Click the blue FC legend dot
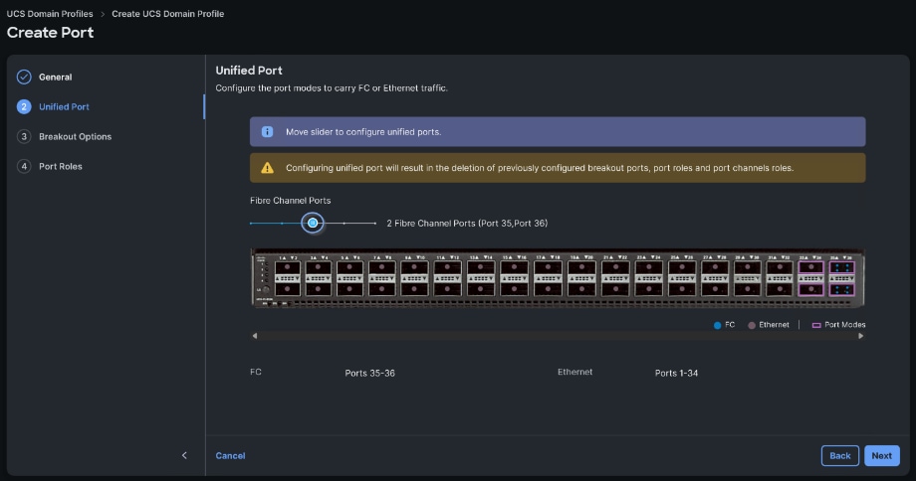This screenshot has height=481, width=916. click(718, 325)
